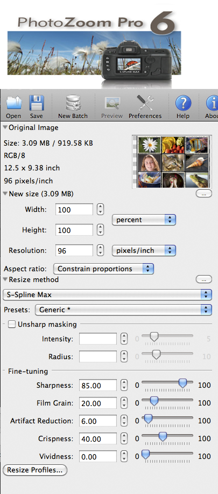Click the Film Grain stepper arrows

124,403
